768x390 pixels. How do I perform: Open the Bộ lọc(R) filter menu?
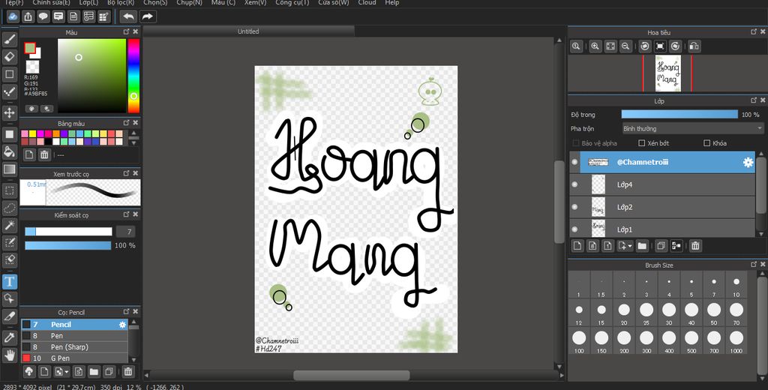121,2
